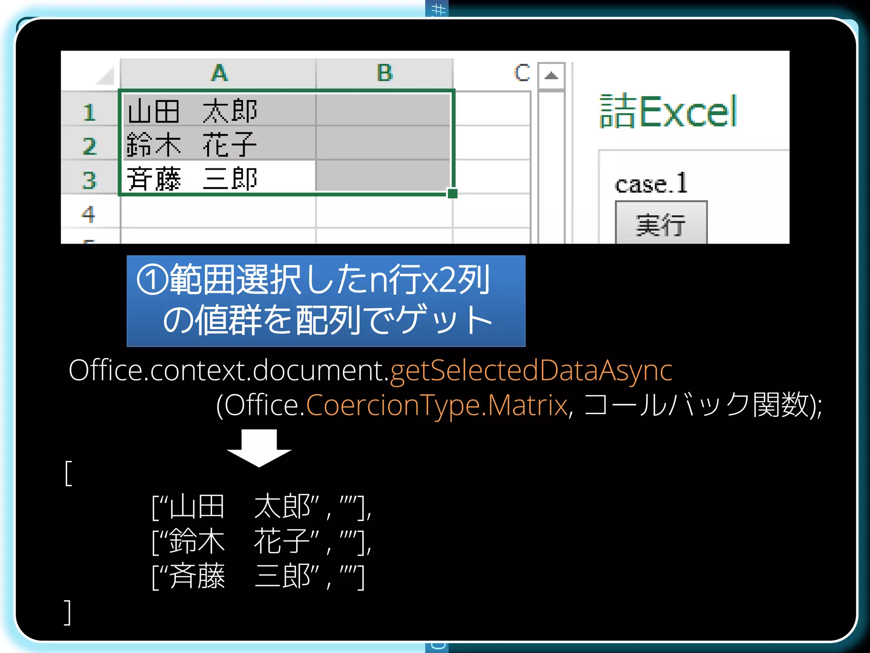Click empty cell B4
The width and height of the screenshot is (870, 653).
tap(384, 212)
